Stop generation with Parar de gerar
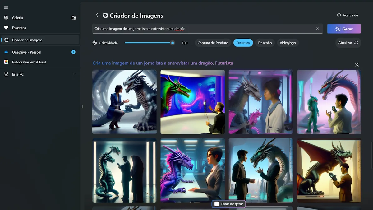 click(x=229, y=204)
